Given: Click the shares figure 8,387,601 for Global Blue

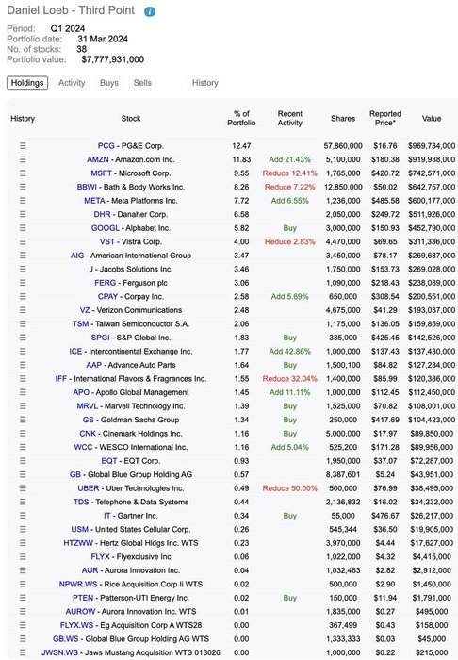Looking at the screenshot, I should click(343, 474).
